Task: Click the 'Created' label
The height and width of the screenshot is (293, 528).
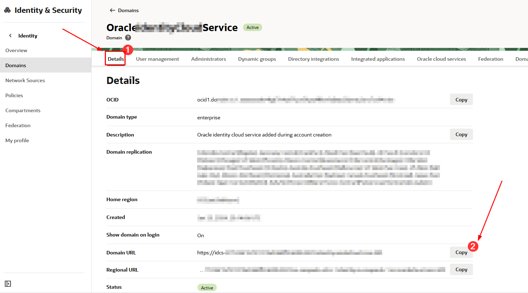Action: pyautogui.click(x=116, y=217)
